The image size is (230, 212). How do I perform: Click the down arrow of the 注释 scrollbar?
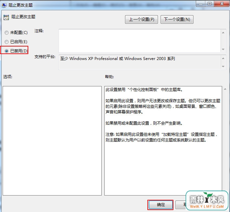tap(223, 49)
